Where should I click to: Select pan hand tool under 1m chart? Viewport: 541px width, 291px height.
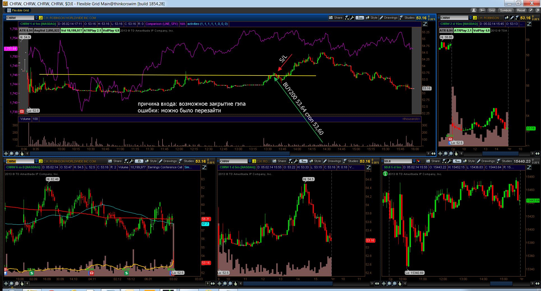click(x=22, y=153)
